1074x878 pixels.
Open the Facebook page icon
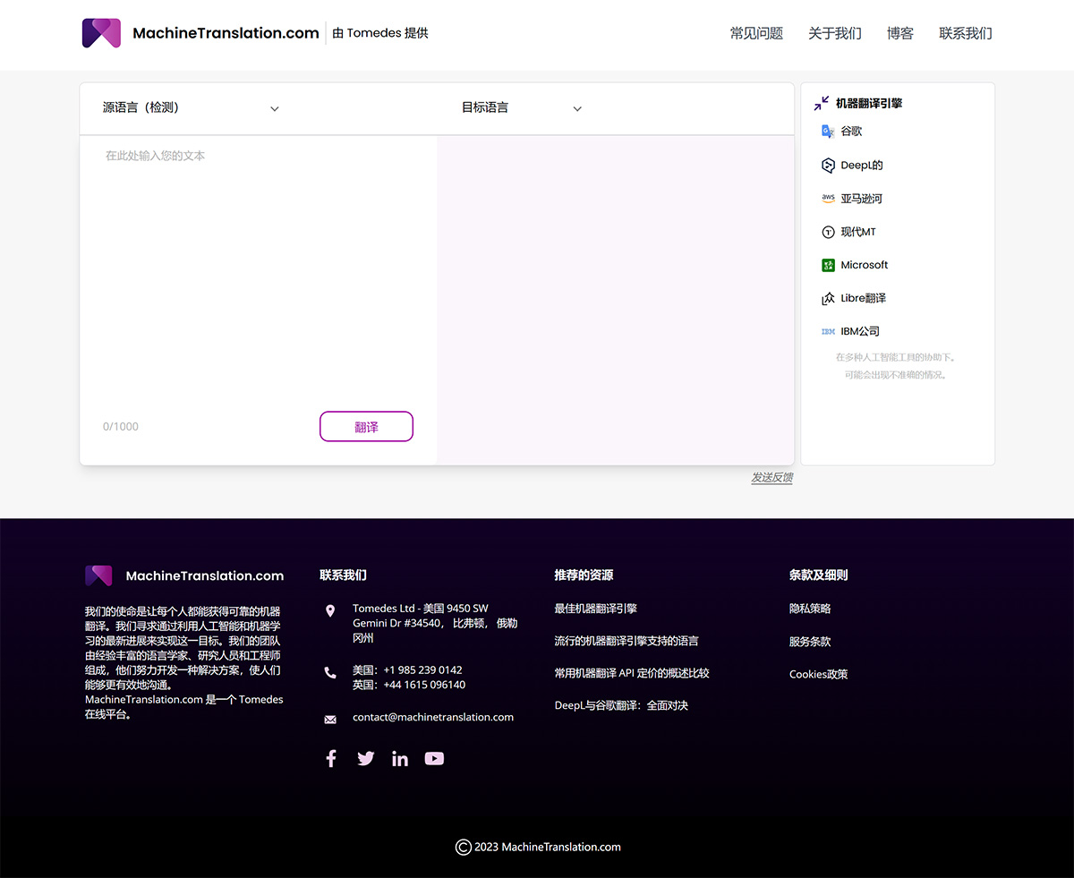point(330,758)
